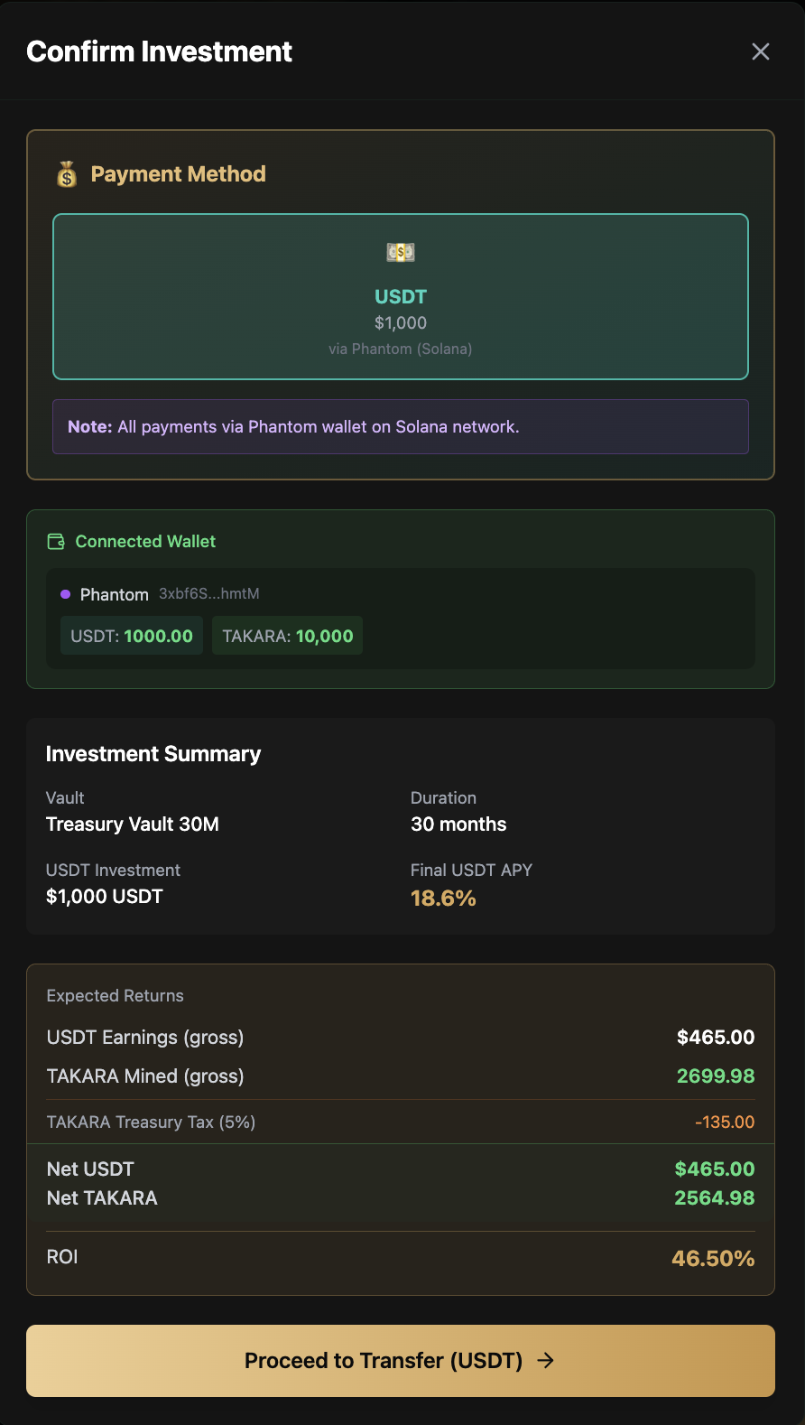The image size is (805, 1425).
Task: Click the dollar banknote icon above USDT
Action: [401, 253]
